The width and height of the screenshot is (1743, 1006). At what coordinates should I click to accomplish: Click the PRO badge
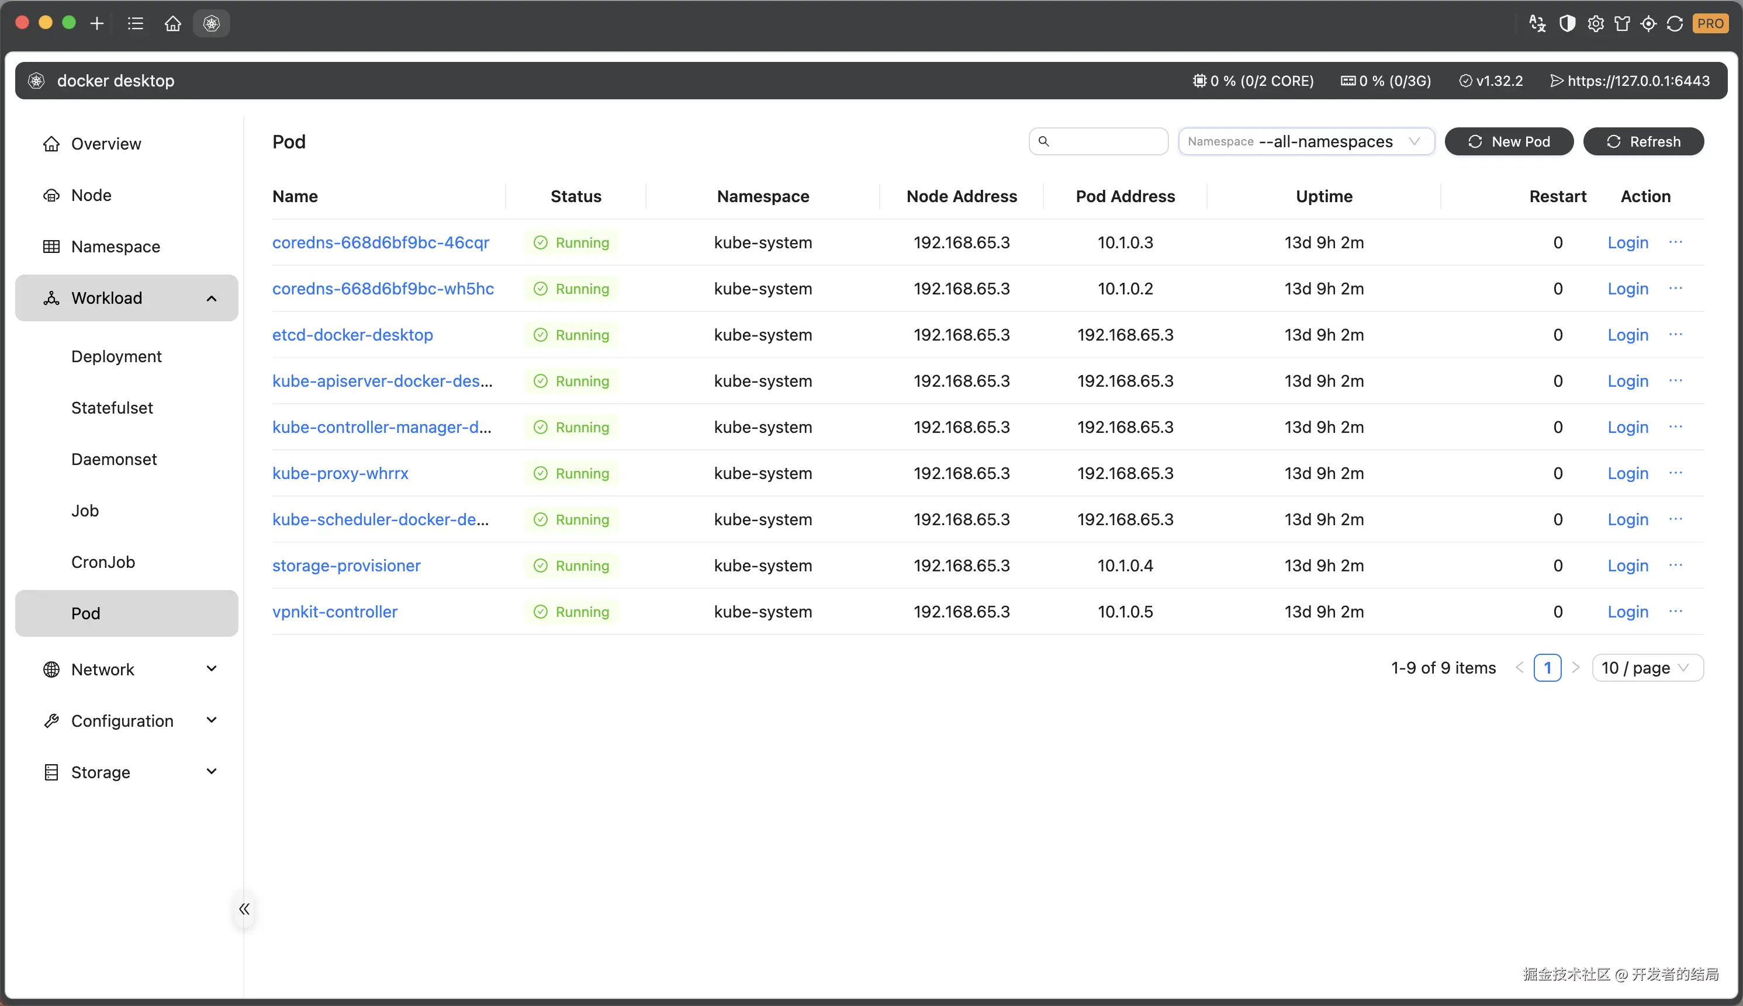click(x=1710, y=23)
